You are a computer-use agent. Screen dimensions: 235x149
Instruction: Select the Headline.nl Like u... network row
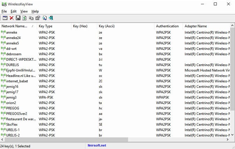click(x=115, y=76)
